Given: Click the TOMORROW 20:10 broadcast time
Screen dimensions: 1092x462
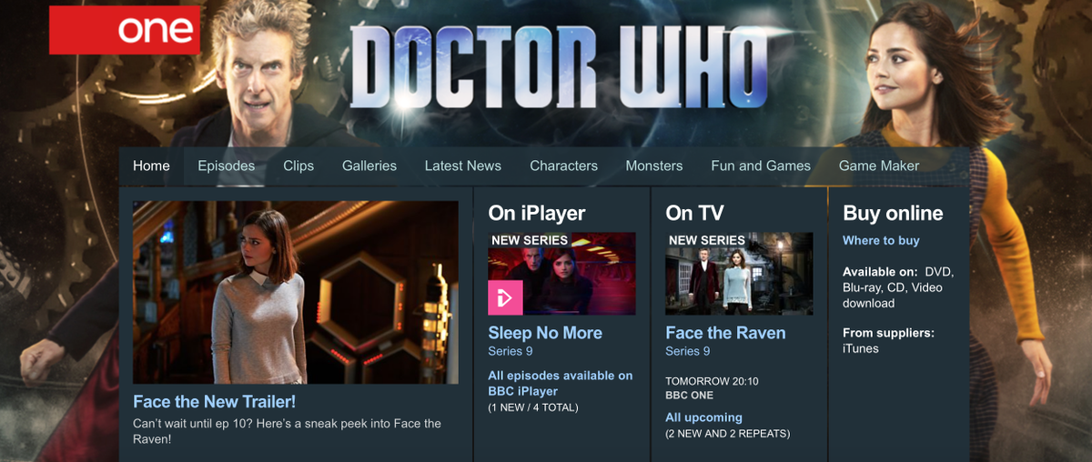Looking at the screenshot, I should click(x=713, y=381).
